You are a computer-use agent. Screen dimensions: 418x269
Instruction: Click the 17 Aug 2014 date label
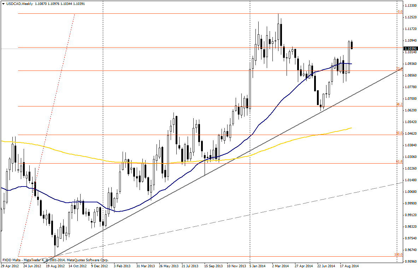click(349, 266)
